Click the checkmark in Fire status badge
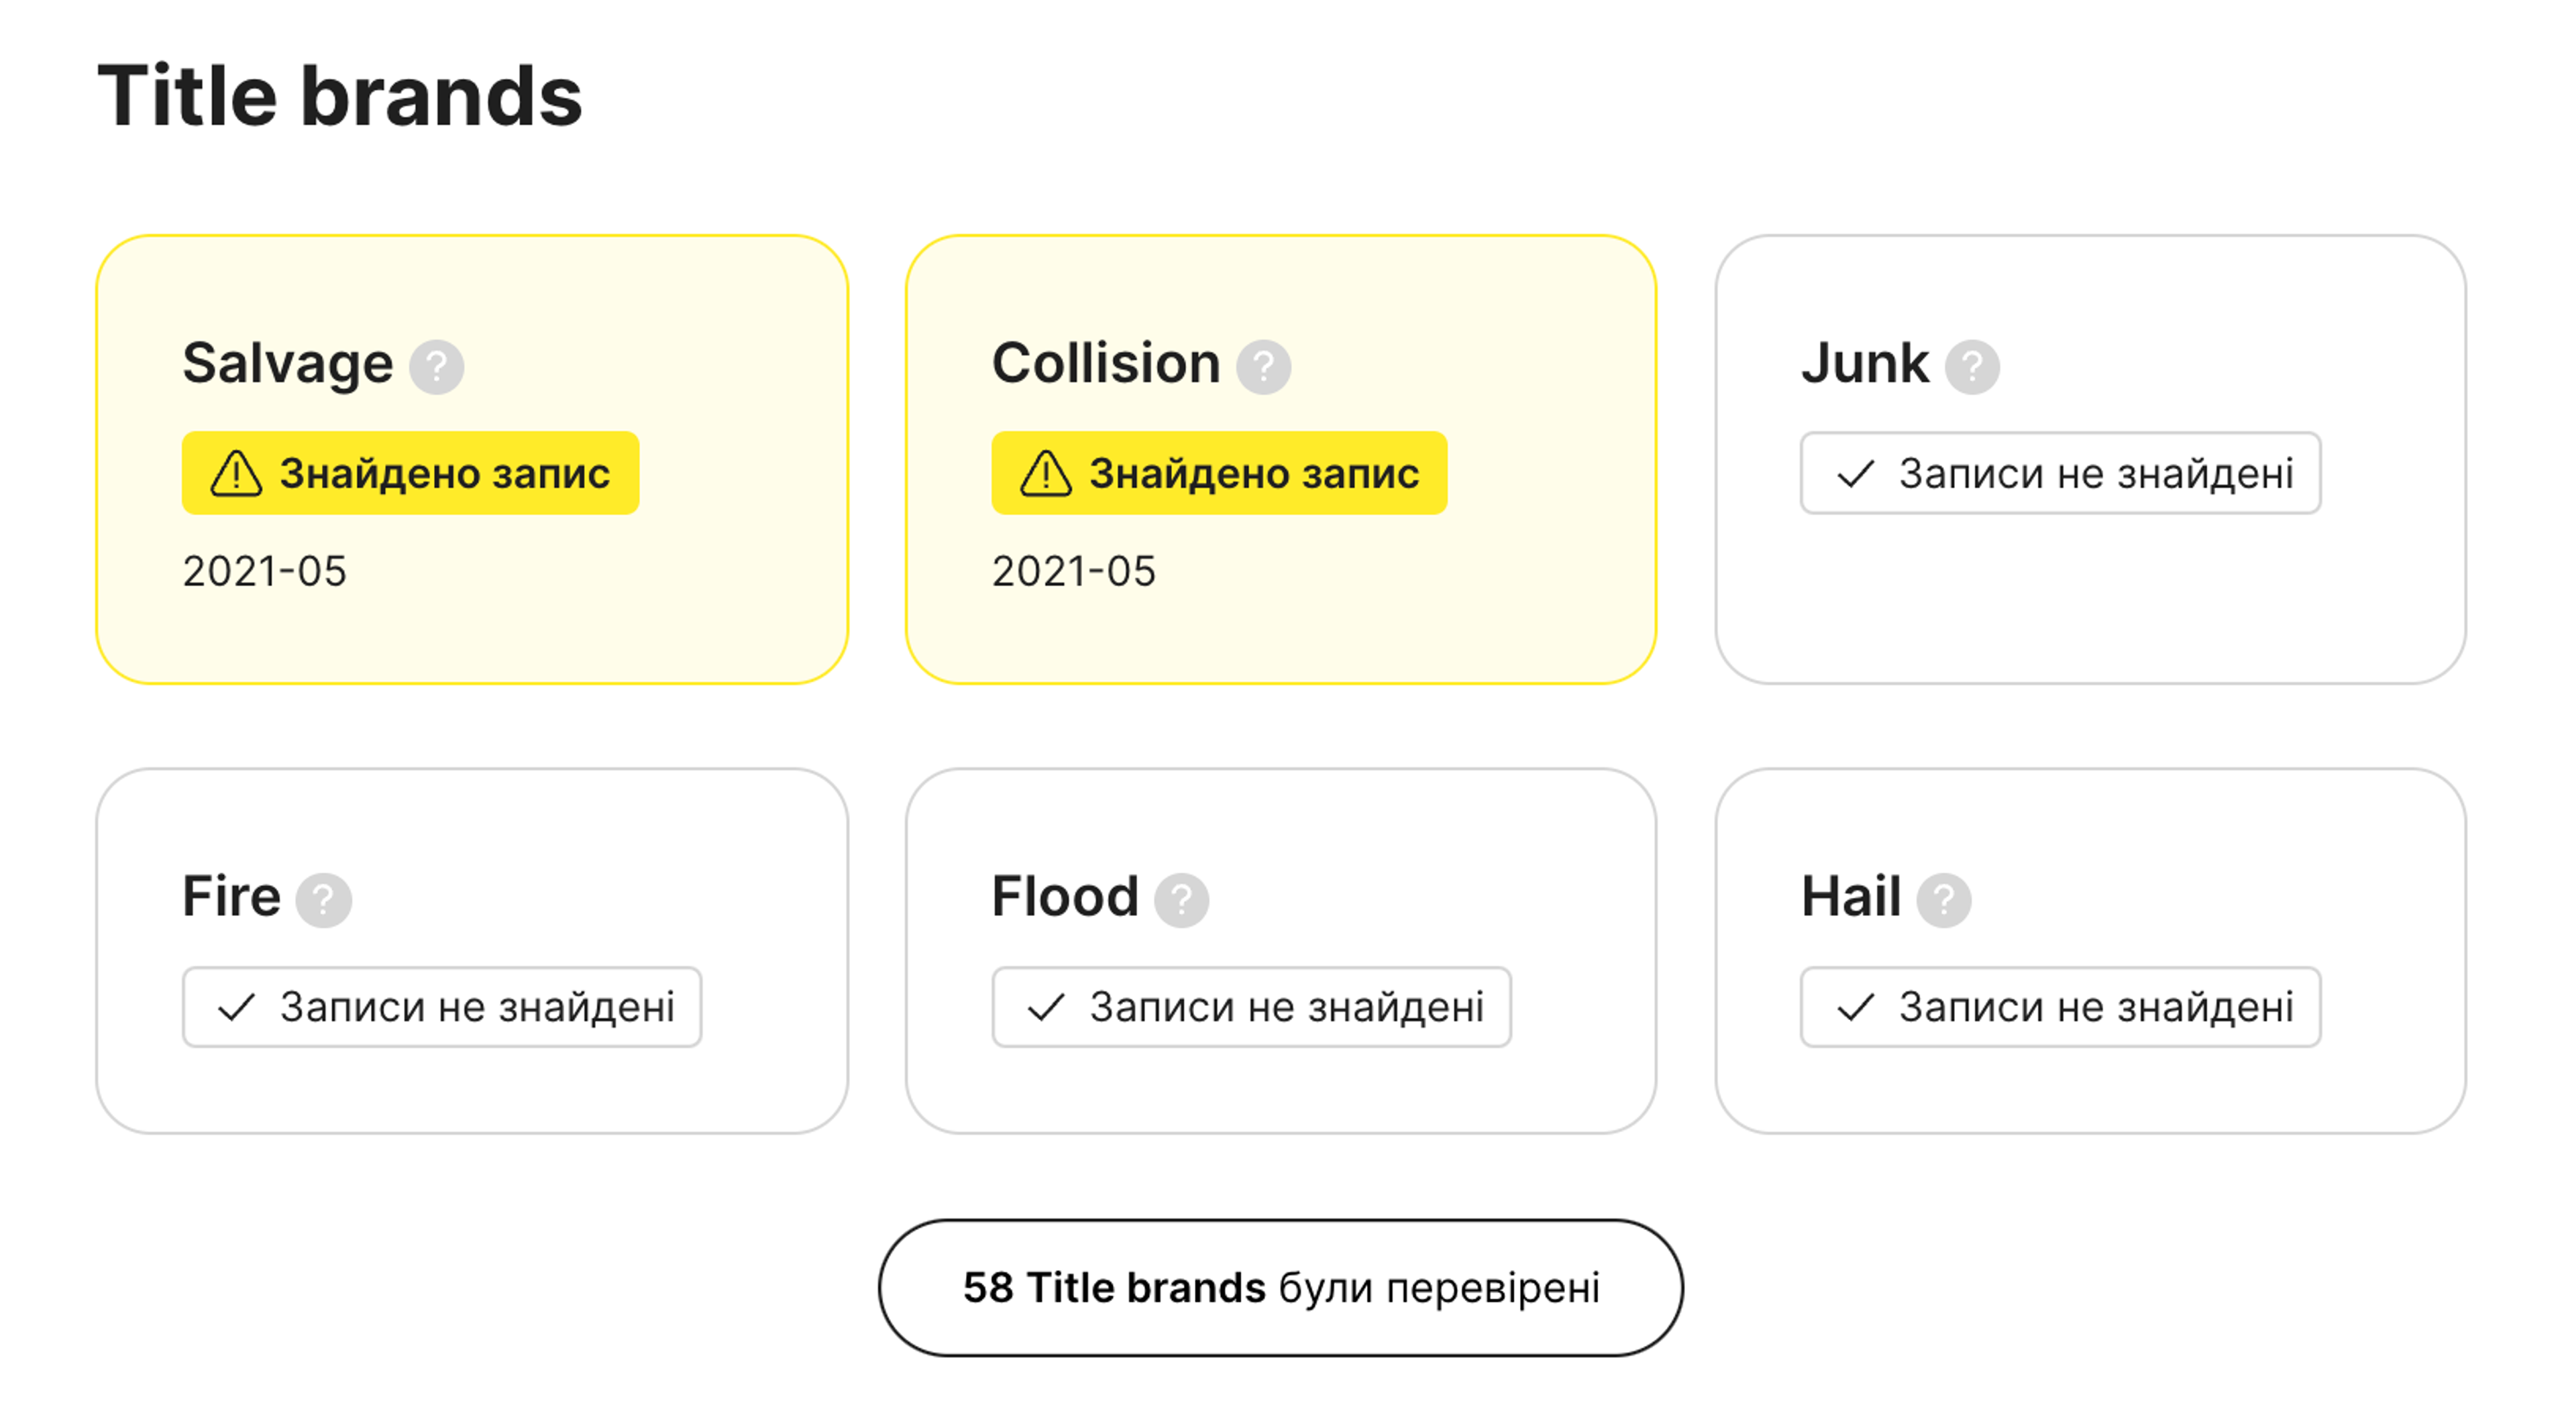Image resolution: width=2576 pixels, height=1417 pixels. pyautogui.click(x=237, y=1007)
